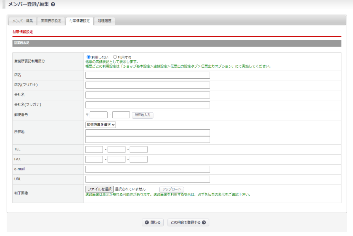Click the URL input field
The width and height of the screenshot is (353, 236).
(148, 179)
